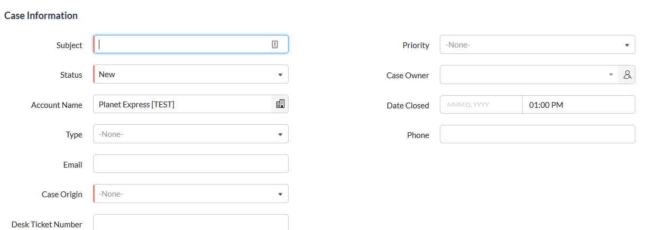The image size is (647, 230).
Task: Open the Status dropdown showing New
Action: pyautogui.click(x=190, y=75)
